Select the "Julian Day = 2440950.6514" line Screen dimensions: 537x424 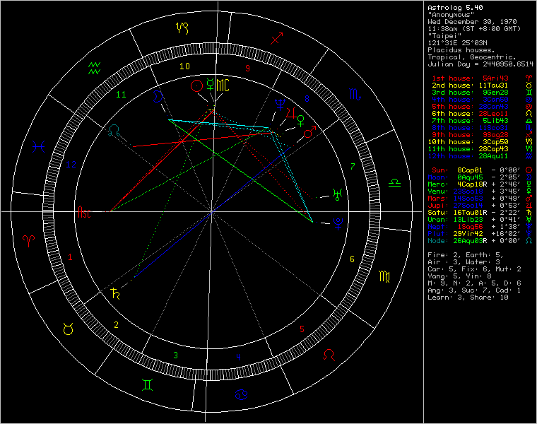click(x=480, y=64)
